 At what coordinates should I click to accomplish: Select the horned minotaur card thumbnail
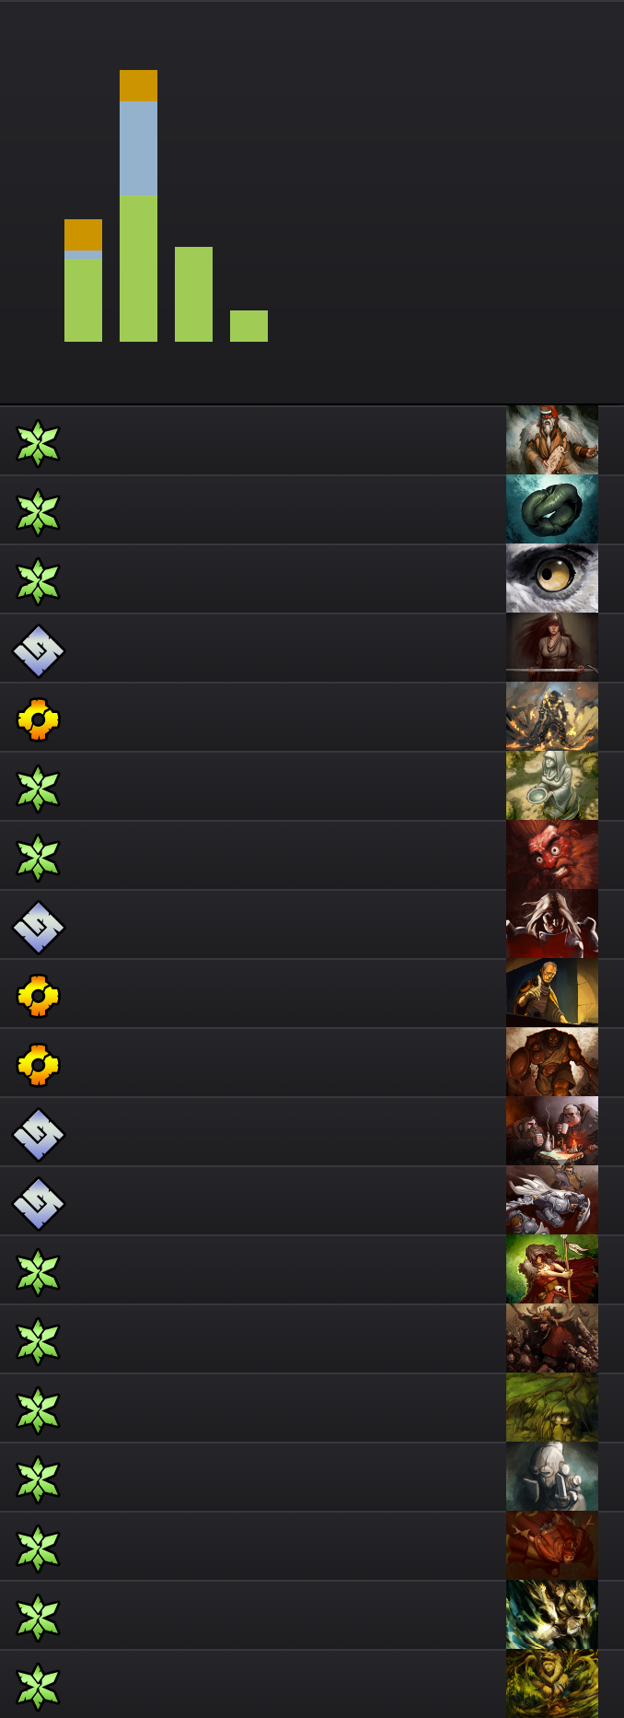tap(552, 1338)
